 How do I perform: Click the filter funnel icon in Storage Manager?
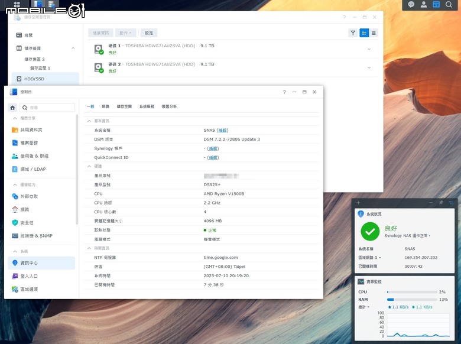coord(353,33)
